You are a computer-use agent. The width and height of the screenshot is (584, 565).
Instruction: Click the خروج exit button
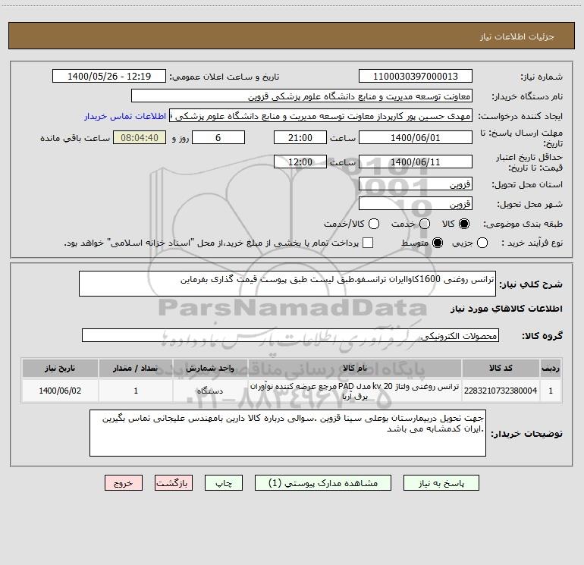coord(124,482)
